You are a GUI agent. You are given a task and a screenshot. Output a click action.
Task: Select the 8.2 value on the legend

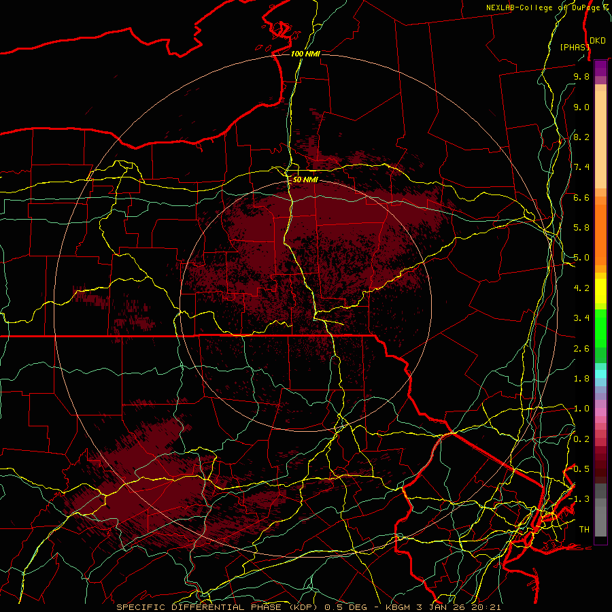[x=581, y=137]
